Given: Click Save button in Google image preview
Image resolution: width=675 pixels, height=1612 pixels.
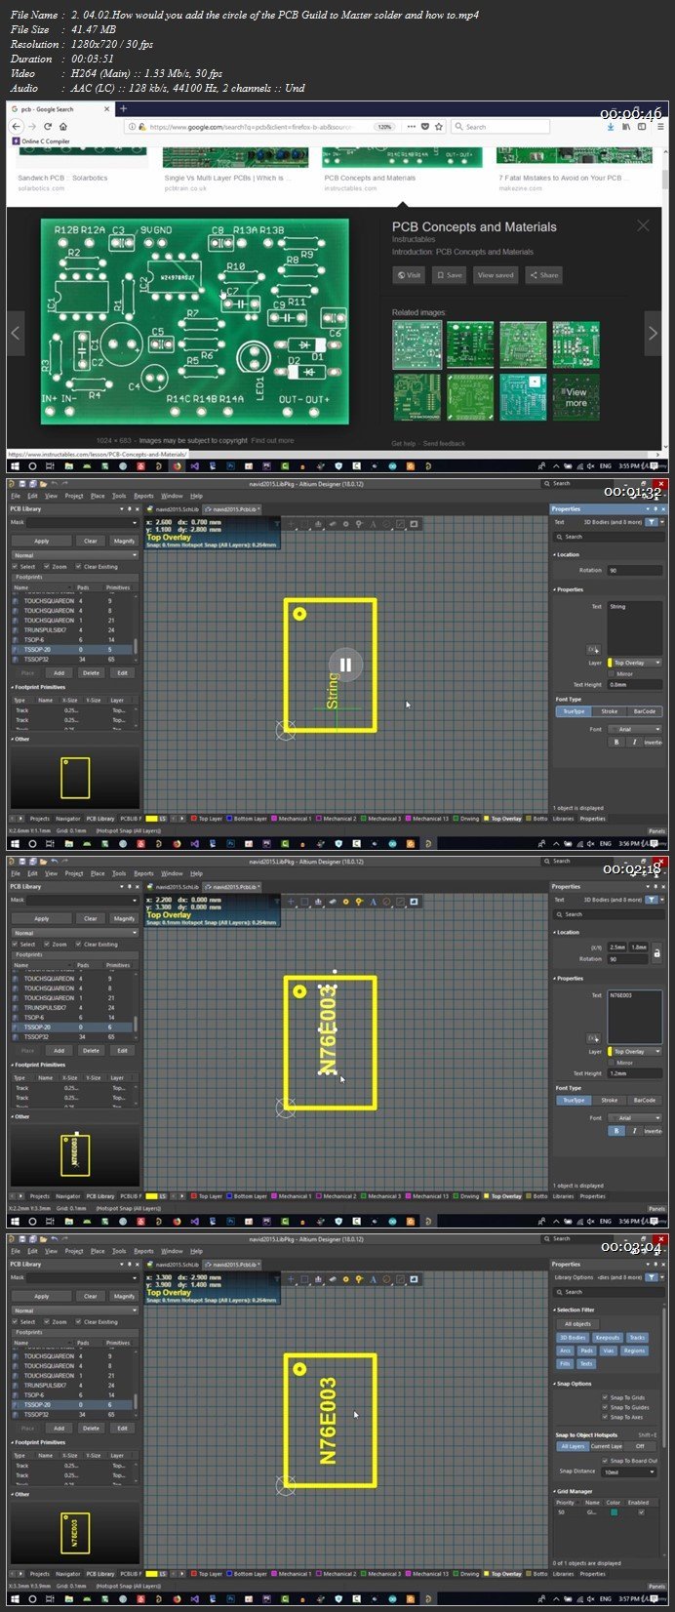Looking at the screenshot, I should click(x=450, y=275).
